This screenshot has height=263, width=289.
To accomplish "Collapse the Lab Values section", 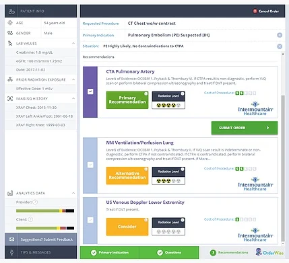I will pyautogui.click(x=73, y=43).
